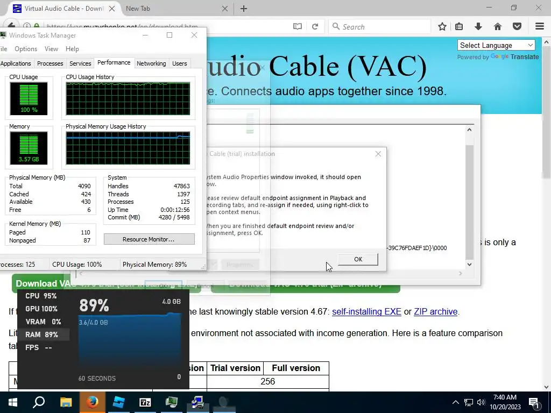This screenshot has height=413, width=551.
Task: Click the Up Time value 0:00:12:56
Action: 175,210
